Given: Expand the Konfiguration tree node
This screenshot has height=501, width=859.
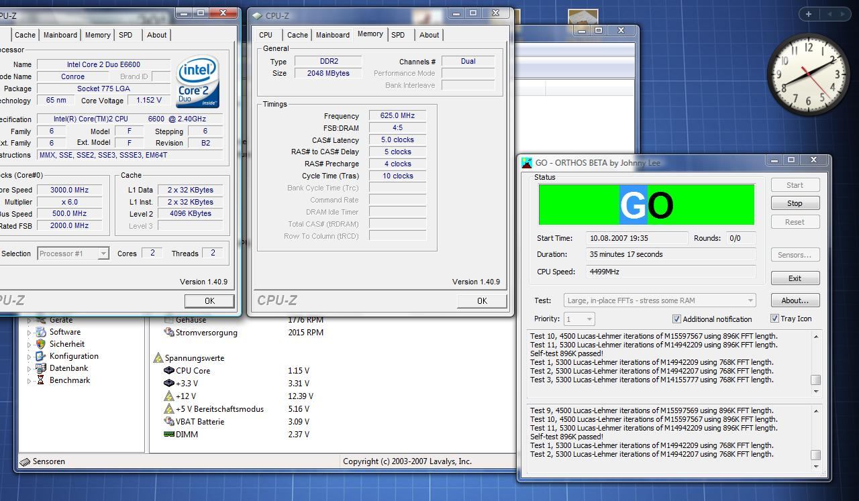Looking at the screenshot, I should (29, 357).
